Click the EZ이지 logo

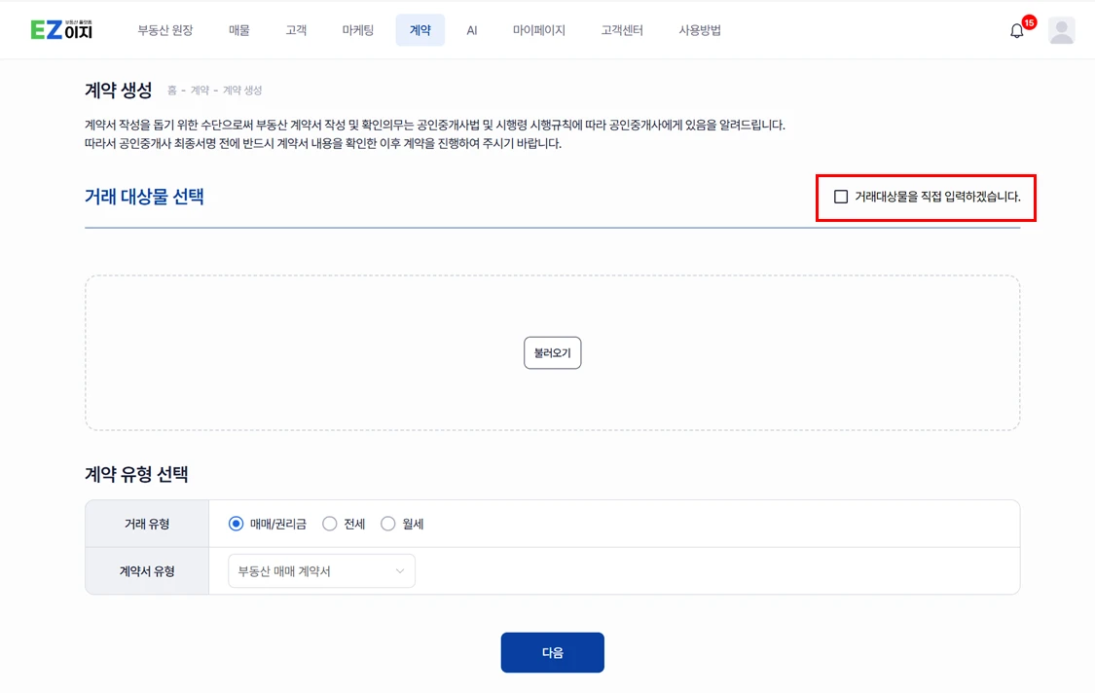coord(61,30)
